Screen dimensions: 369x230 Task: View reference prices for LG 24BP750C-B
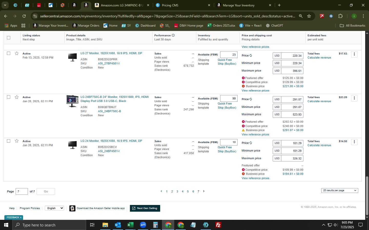(x=255, y=134)
